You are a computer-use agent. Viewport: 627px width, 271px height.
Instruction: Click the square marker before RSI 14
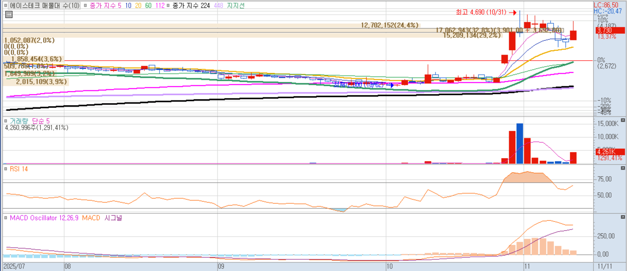click(x=5, y=169)
